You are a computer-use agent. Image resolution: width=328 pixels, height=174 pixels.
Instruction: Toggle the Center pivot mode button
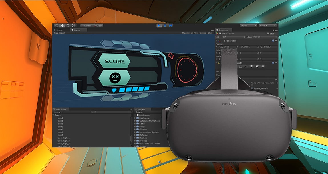86,26
